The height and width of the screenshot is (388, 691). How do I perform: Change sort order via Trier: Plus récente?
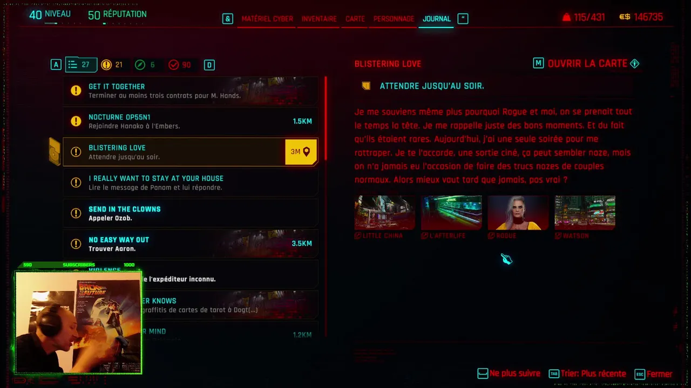pyautogui.click(x=587, y=373)
